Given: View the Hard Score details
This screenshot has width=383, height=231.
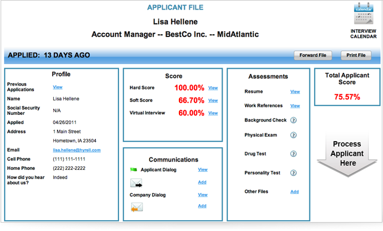Looking at the screenshot, I should [x=213, y=88].
